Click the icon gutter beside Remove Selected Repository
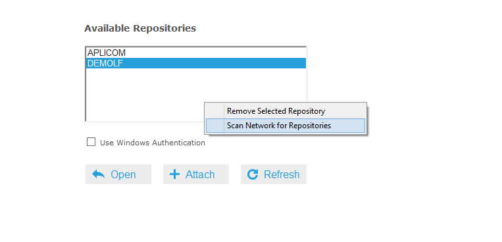This screenshot has height=242, width=502. [x=214, y=111]
